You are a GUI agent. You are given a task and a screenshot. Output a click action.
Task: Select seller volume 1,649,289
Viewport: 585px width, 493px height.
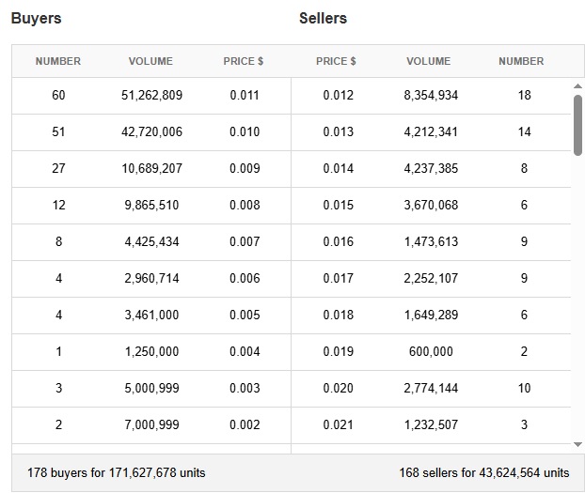(431, 315)
